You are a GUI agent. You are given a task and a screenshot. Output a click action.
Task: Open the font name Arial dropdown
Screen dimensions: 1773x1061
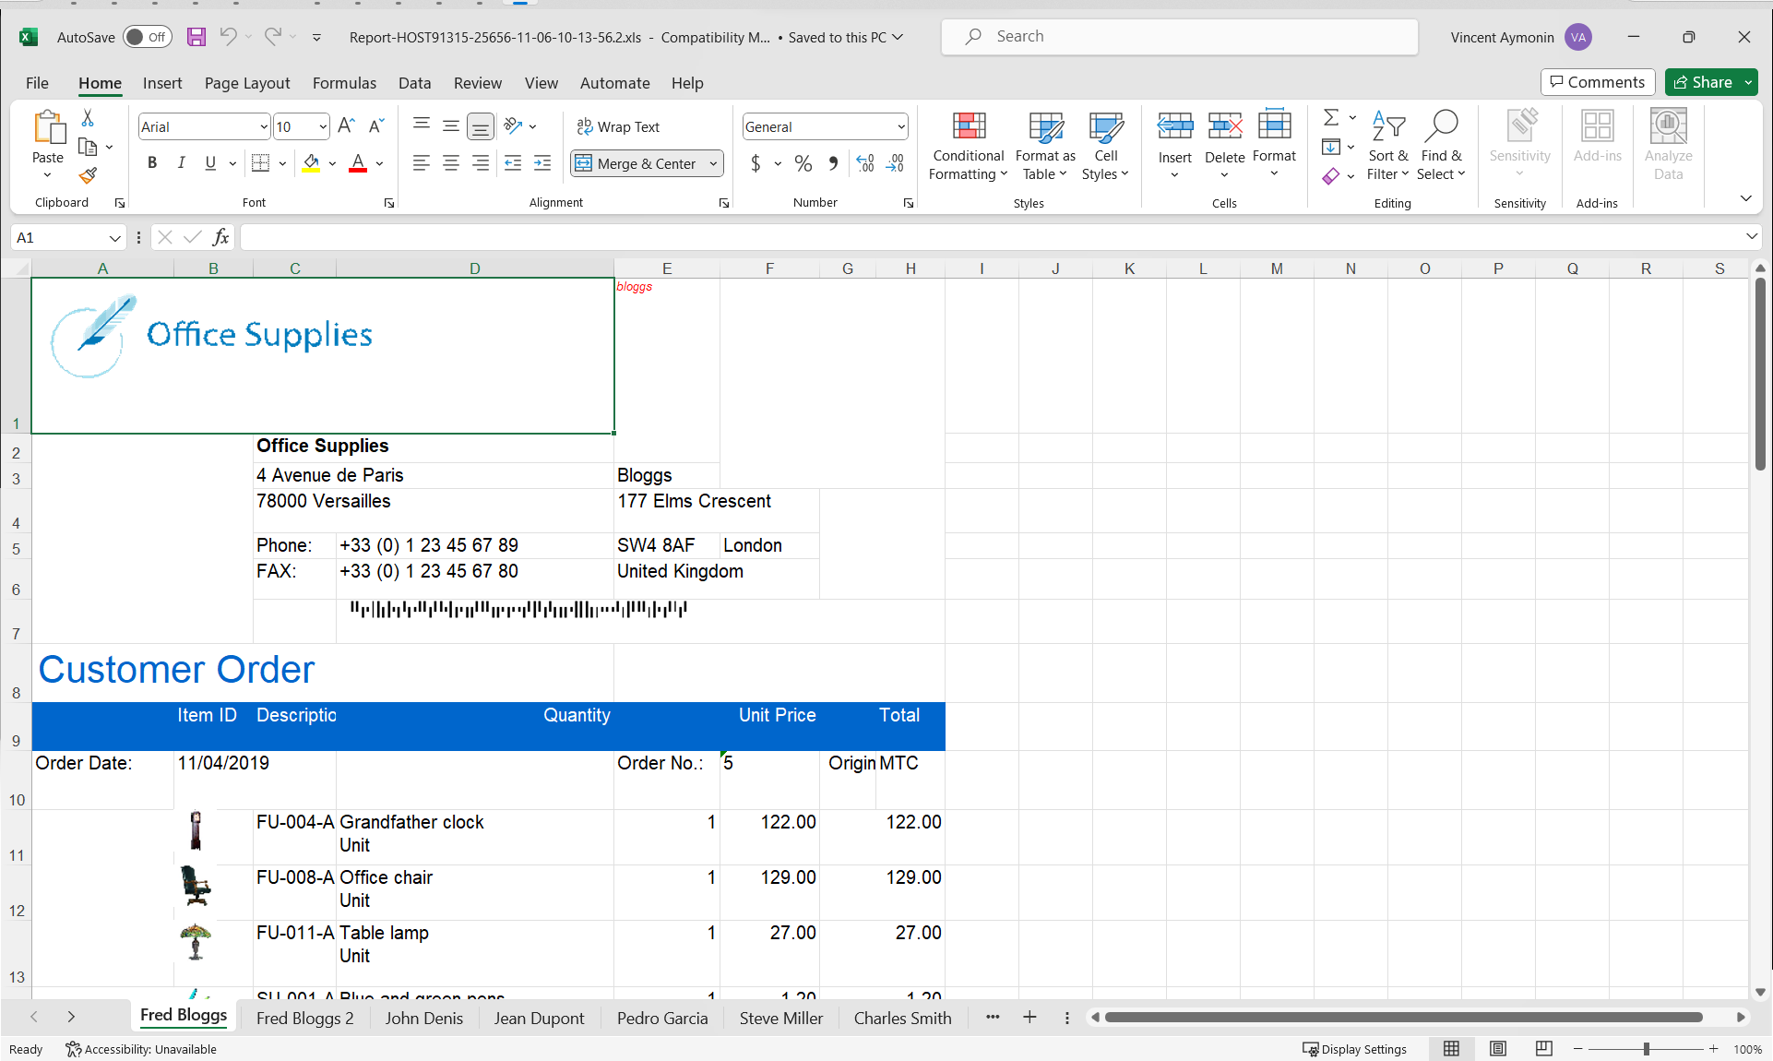tap(263, 127)
